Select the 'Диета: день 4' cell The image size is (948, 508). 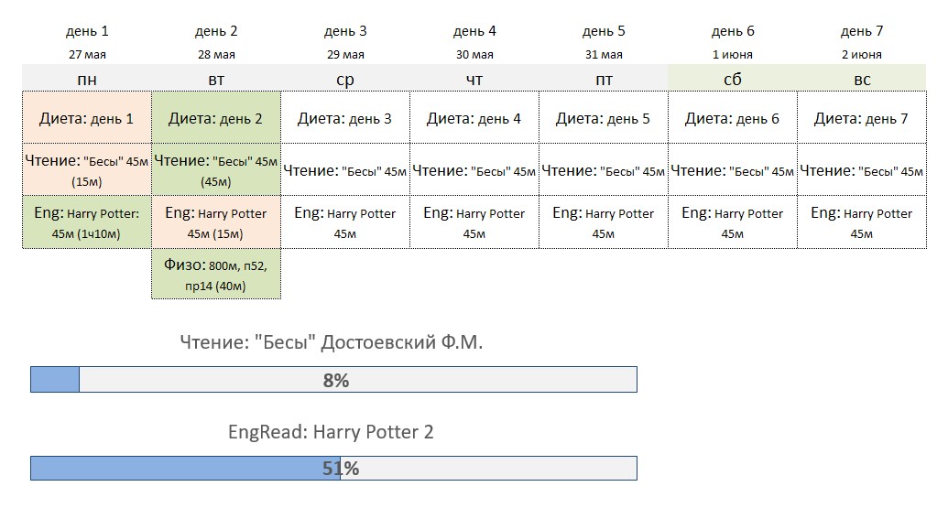[x=474, y=118]
